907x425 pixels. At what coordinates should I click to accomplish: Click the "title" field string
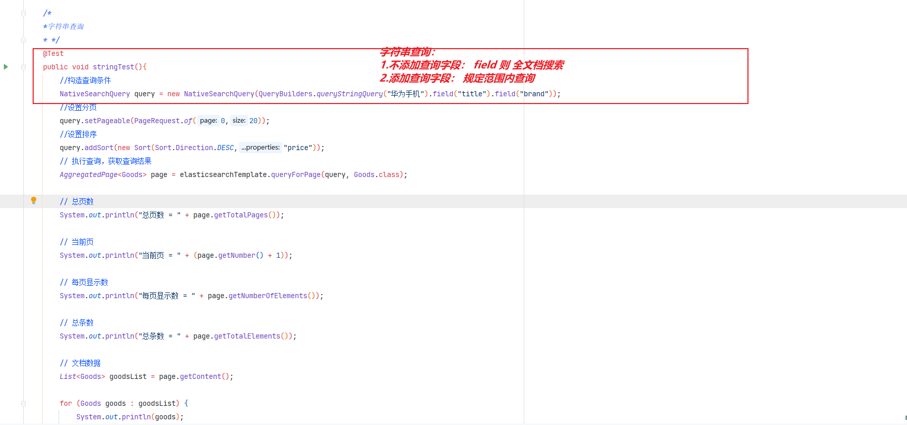[x=472, y=94]
